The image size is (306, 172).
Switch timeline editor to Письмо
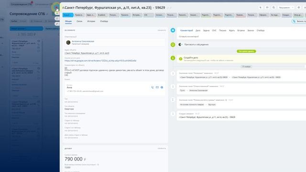click(x=222, y=31)
